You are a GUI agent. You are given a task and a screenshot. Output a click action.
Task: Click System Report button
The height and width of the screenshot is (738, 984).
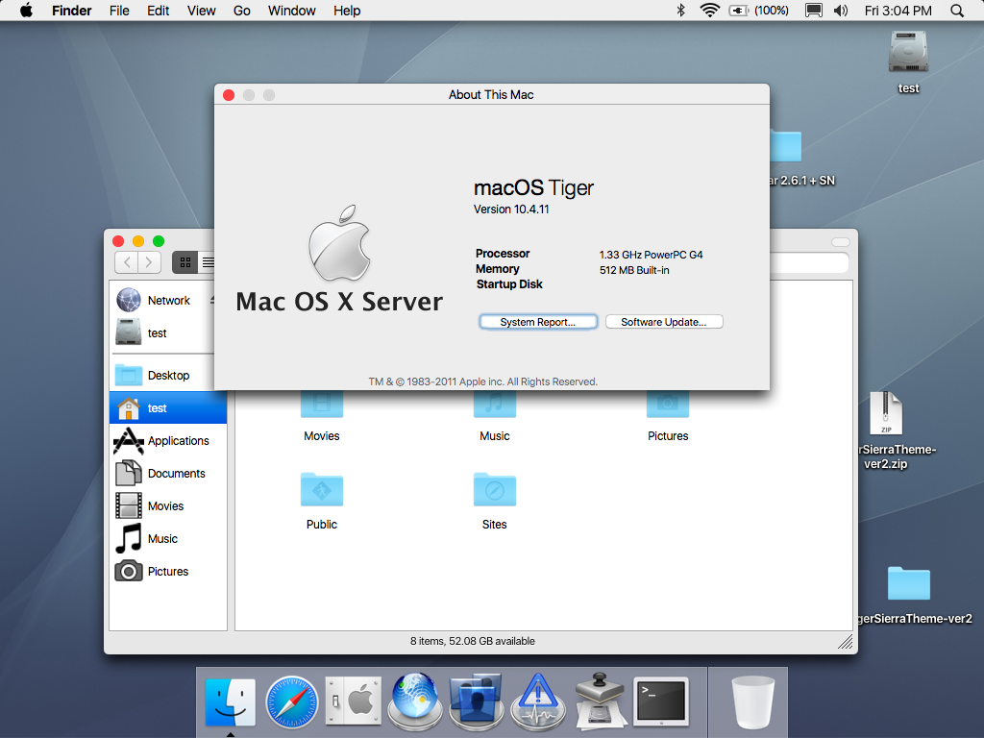[538, 322]
